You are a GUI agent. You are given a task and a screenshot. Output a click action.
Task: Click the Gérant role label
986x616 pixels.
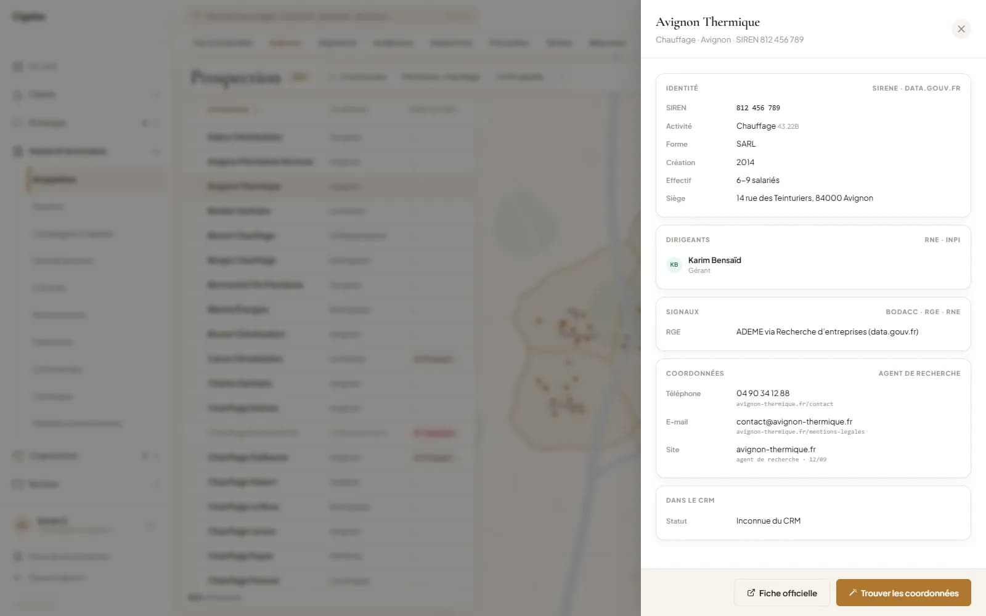[x=699, y=270]
